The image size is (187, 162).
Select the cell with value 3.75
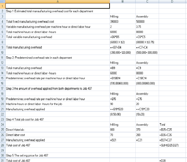pos(147,27)
